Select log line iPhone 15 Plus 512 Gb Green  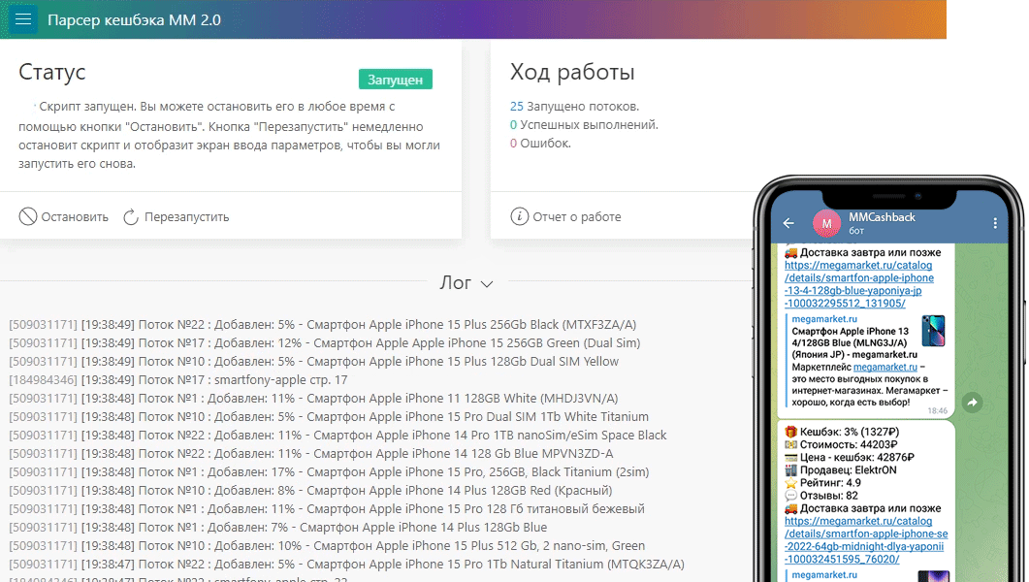[x=327, y=545]
